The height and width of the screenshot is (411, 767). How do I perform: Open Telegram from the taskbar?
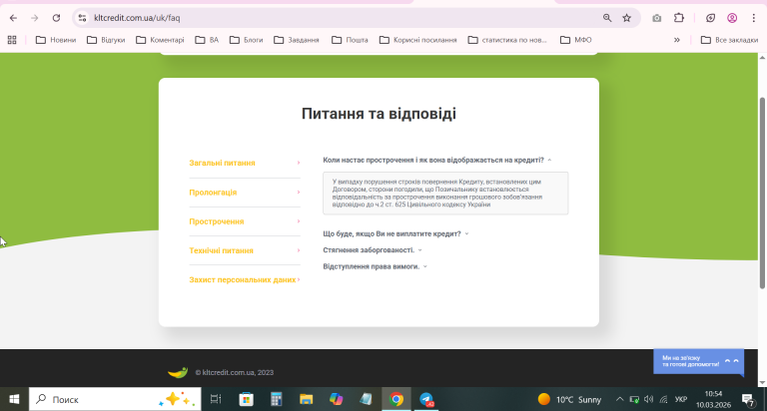pos(426,399)
